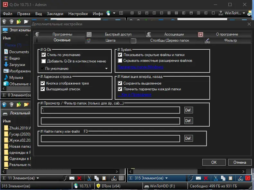Image resolution: width=254 pixels, height=190 pixels.
Task: Click copy icon in 315 Элемент(ов) toolbar
Action: 223,178
